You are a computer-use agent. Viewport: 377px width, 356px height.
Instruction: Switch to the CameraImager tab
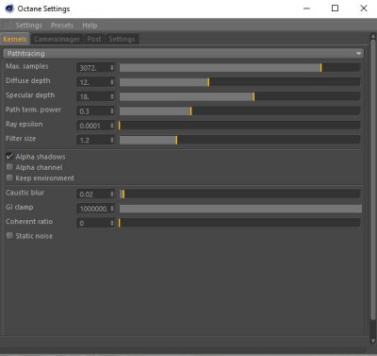click(57, 39)
